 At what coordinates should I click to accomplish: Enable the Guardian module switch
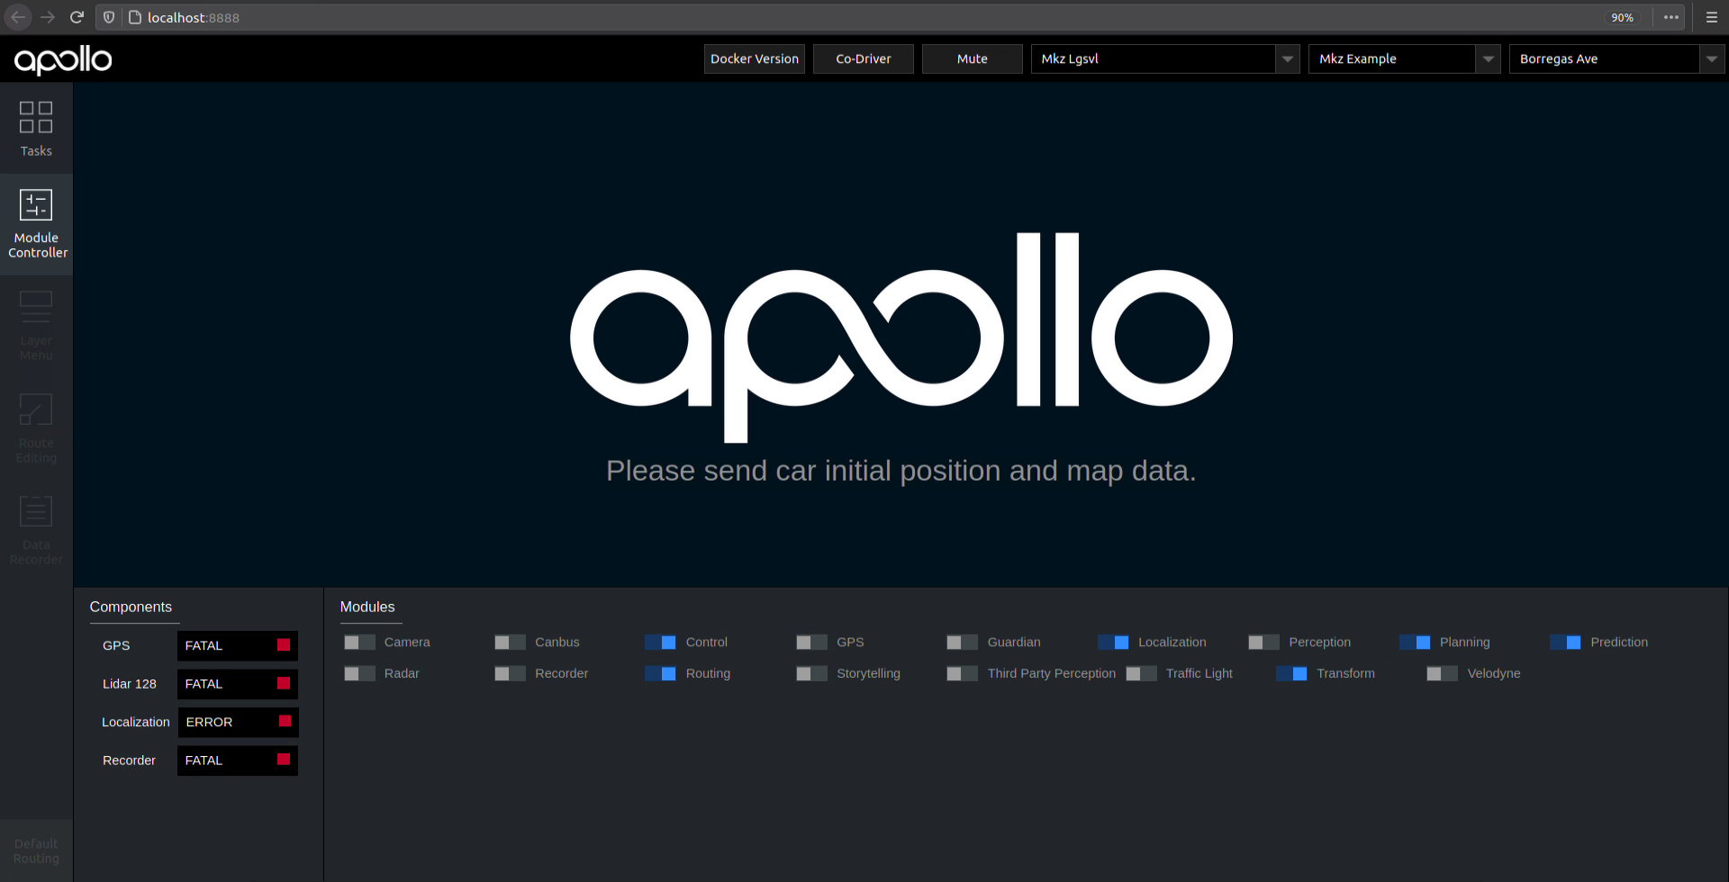(962, 642)
